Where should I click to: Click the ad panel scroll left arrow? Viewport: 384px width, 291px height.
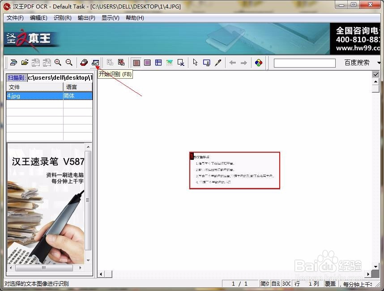click(x=11, y=268)
